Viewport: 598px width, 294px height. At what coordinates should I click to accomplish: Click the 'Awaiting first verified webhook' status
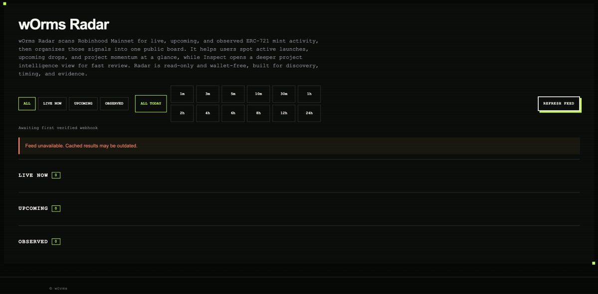click(58, 128)
